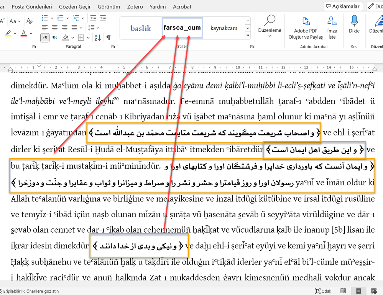Click Adobe PDF Oluştur ve Paylaş
Screen dimensions: 383x295
[x=306, y=27]
